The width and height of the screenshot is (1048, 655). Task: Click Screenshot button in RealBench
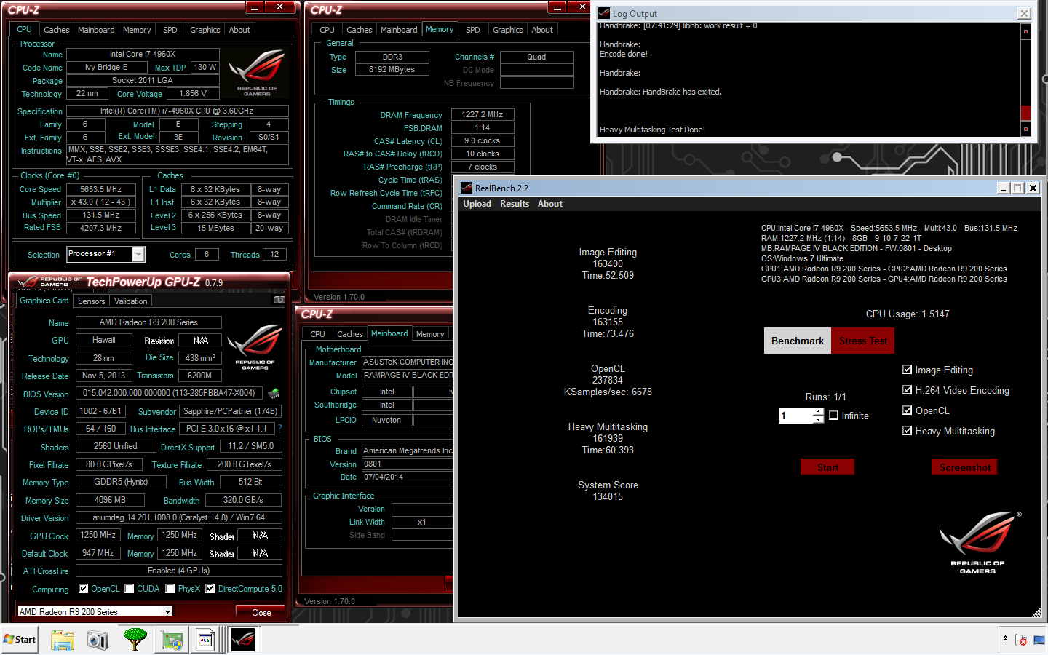pyautogui.click(x=965, y=467)
